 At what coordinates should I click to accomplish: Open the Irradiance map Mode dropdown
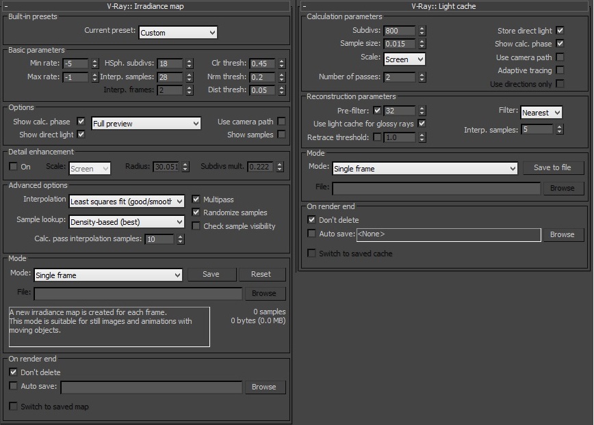pyautogui.click(x=108, y=275)
